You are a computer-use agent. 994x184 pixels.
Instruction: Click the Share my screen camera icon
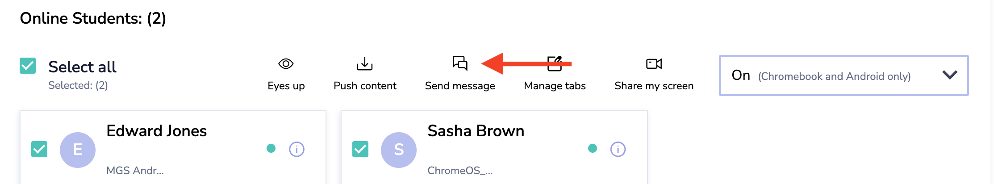click(x=654, y=64)
